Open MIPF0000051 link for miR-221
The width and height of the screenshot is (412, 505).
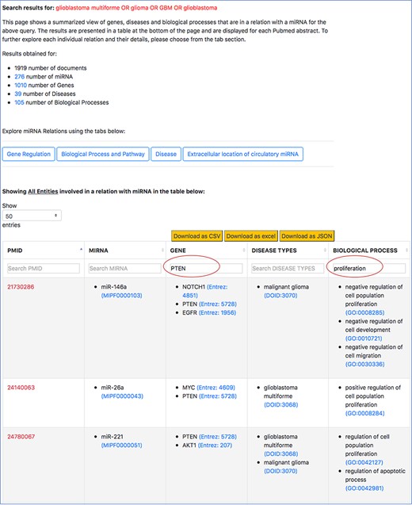122,445
